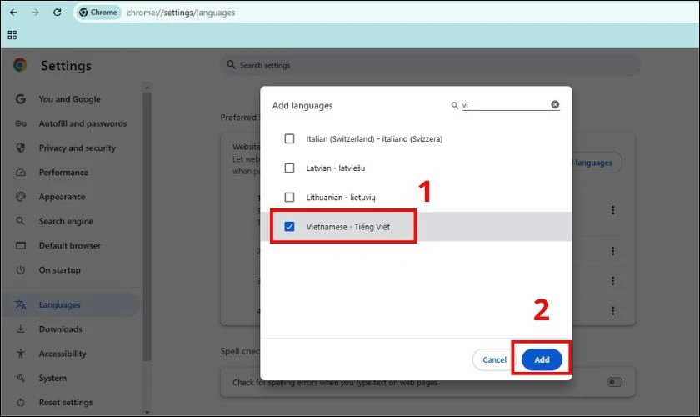Click the Lithuanian - lietuvių label text
700x417 pixels.
341,198
